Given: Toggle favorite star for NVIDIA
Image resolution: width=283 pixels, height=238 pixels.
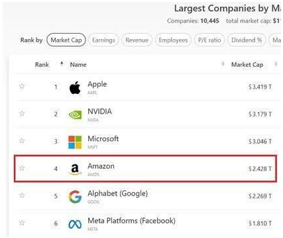Looking at the screenshot, I should [x=22, y=113].
